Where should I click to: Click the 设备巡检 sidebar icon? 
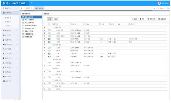(4, 72)
